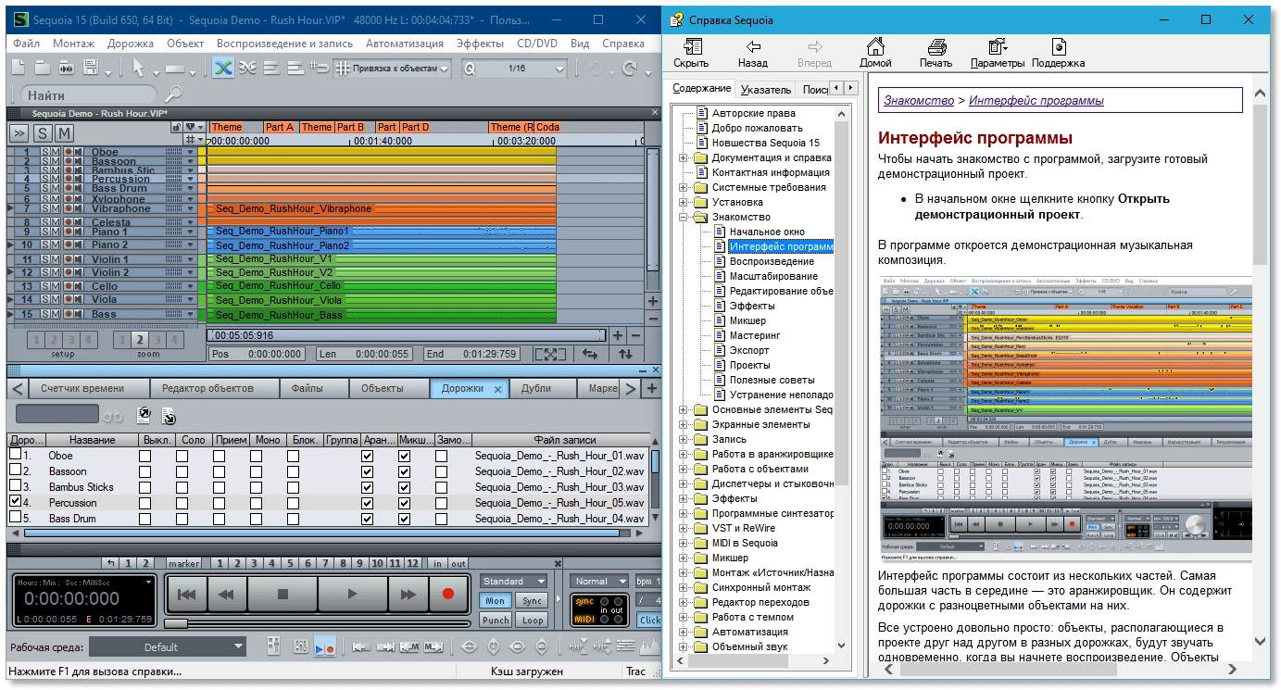Click the Знакомство breadcrumb link
The image size is (1281, 690).
coord(918,100)
